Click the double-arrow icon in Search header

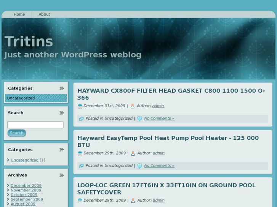point(61,113)
